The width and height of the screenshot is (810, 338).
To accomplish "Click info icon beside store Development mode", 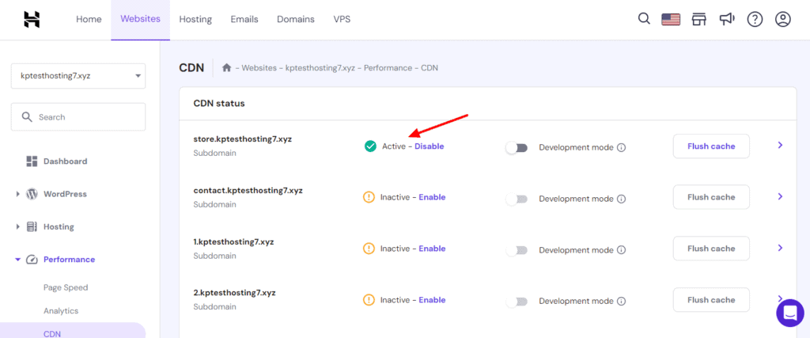I will point(621,147).
